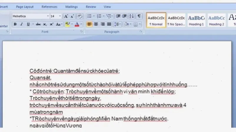Click the Borders icon
The width and height of the screenshot is (236, 132).
point(136,24)
